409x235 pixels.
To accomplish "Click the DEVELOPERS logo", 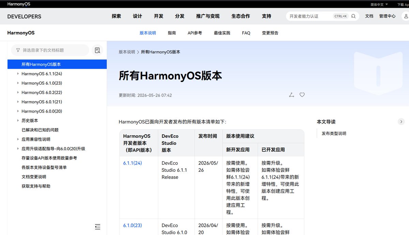I will click(24, 16).
